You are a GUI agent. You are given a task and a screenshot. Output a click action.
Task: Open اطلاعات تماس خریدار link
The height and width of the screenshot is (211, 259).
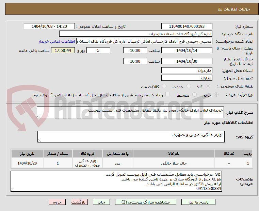(57, 41)
